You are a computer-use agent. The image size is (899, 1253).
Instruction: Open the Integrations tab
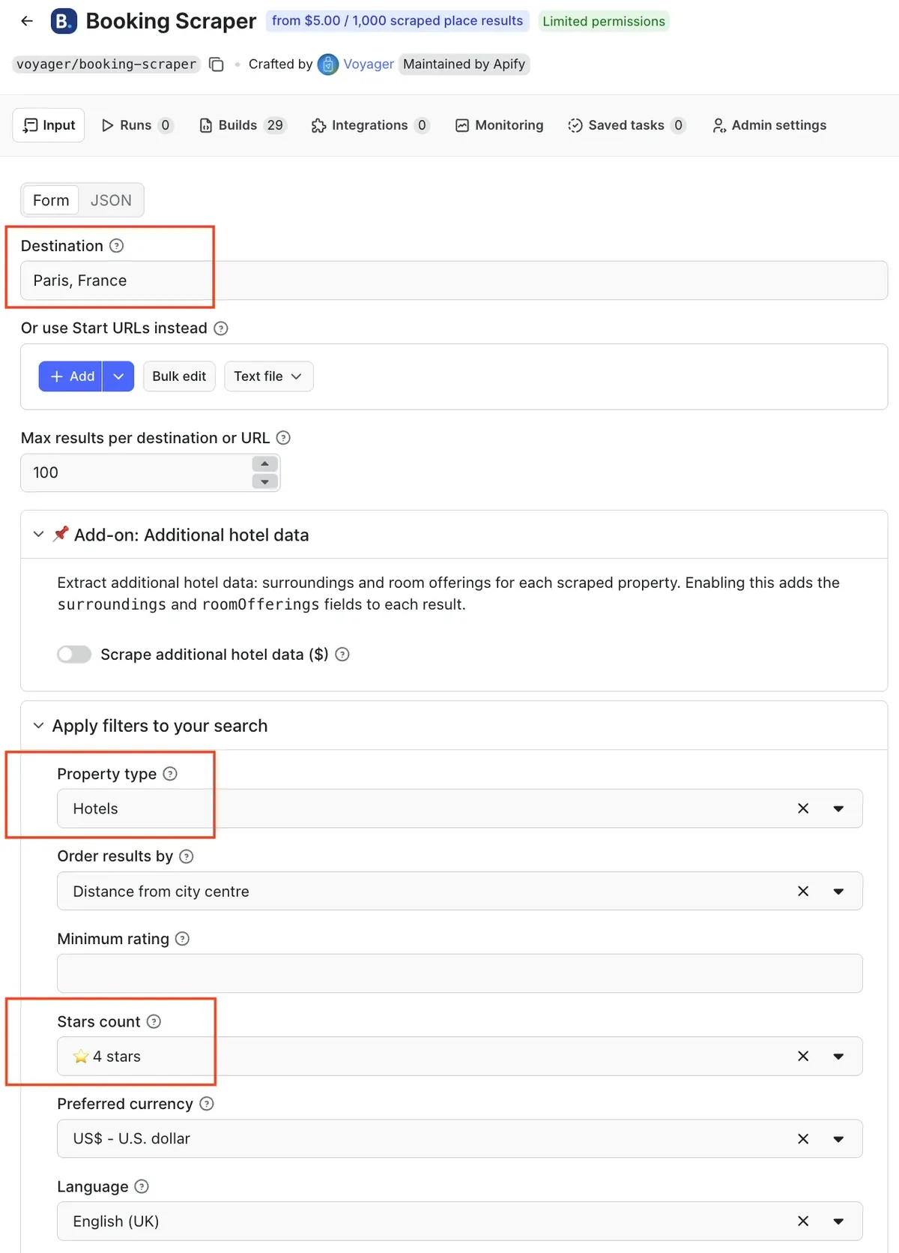(371, 125)
